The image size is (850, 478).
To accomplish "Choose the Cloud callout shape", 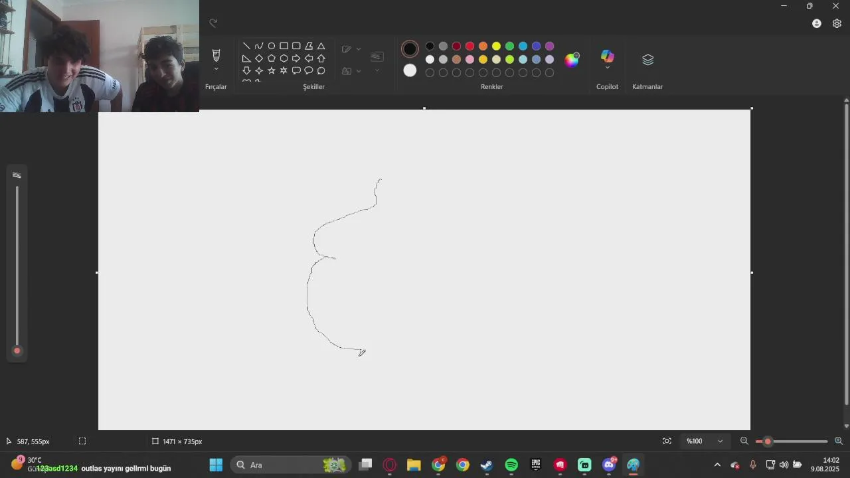I will tap(321, 70).
